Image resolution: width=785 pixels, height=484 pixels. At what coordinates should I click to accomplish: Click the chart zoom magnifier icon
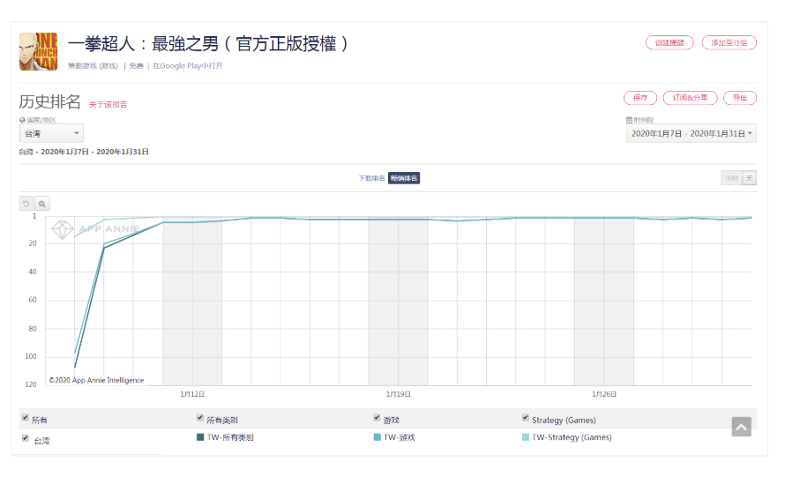(x=42, y=204)
